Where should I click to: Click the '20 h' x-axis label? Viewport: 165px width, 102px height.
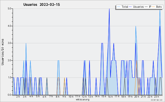click(x=137, y=97)
